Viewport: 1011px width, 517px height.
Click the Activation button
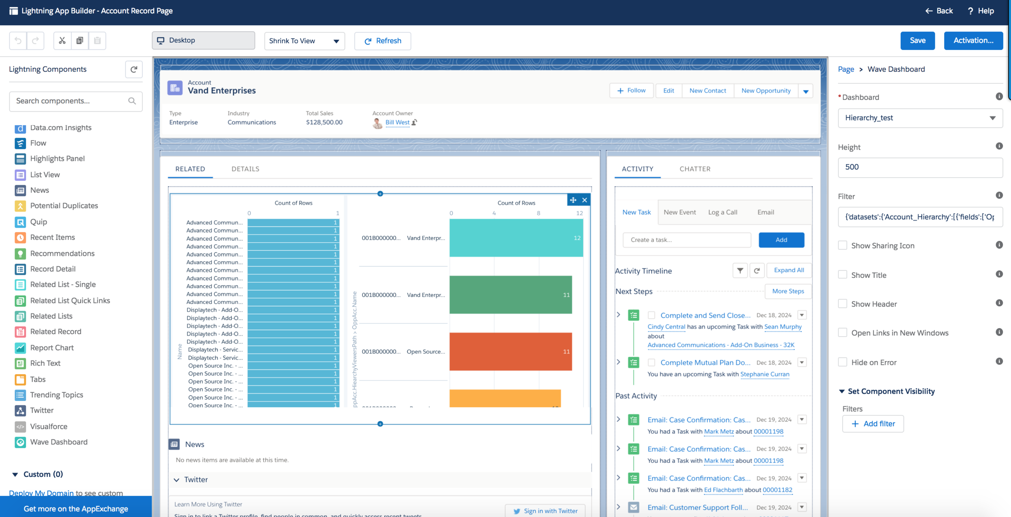973,40
